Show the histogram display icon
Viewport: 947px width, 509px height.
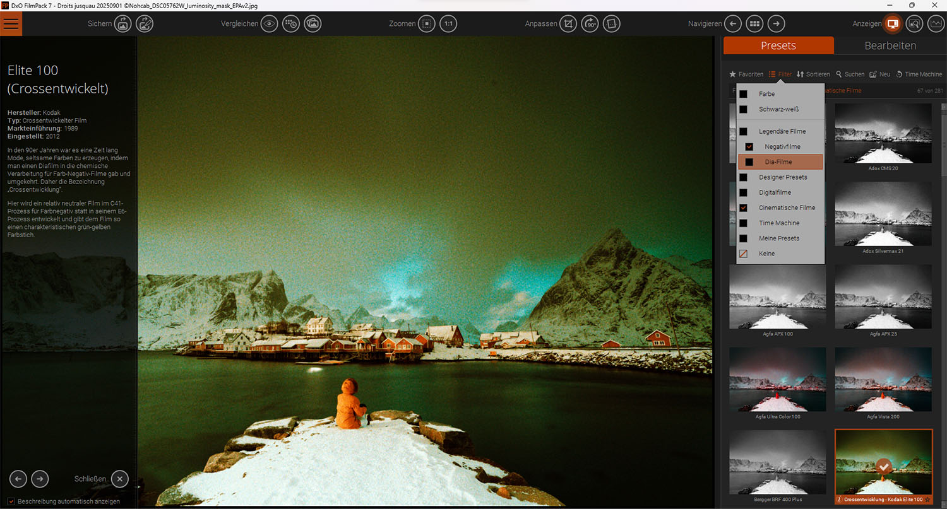935,24
